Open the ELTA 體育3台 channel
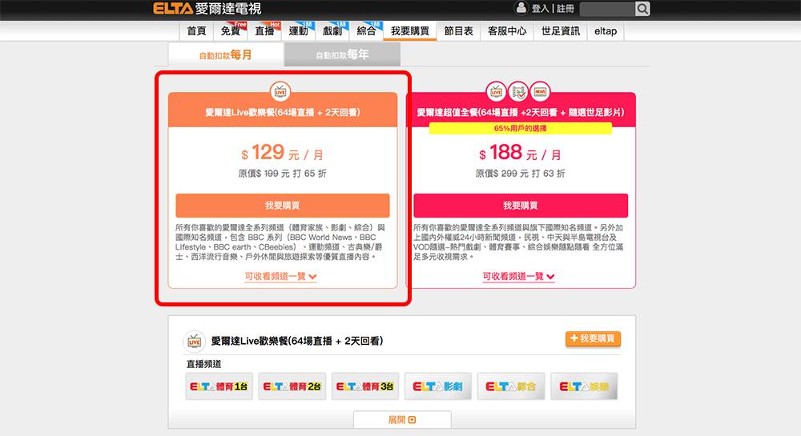Screen dimensions: 801x436 365,386
